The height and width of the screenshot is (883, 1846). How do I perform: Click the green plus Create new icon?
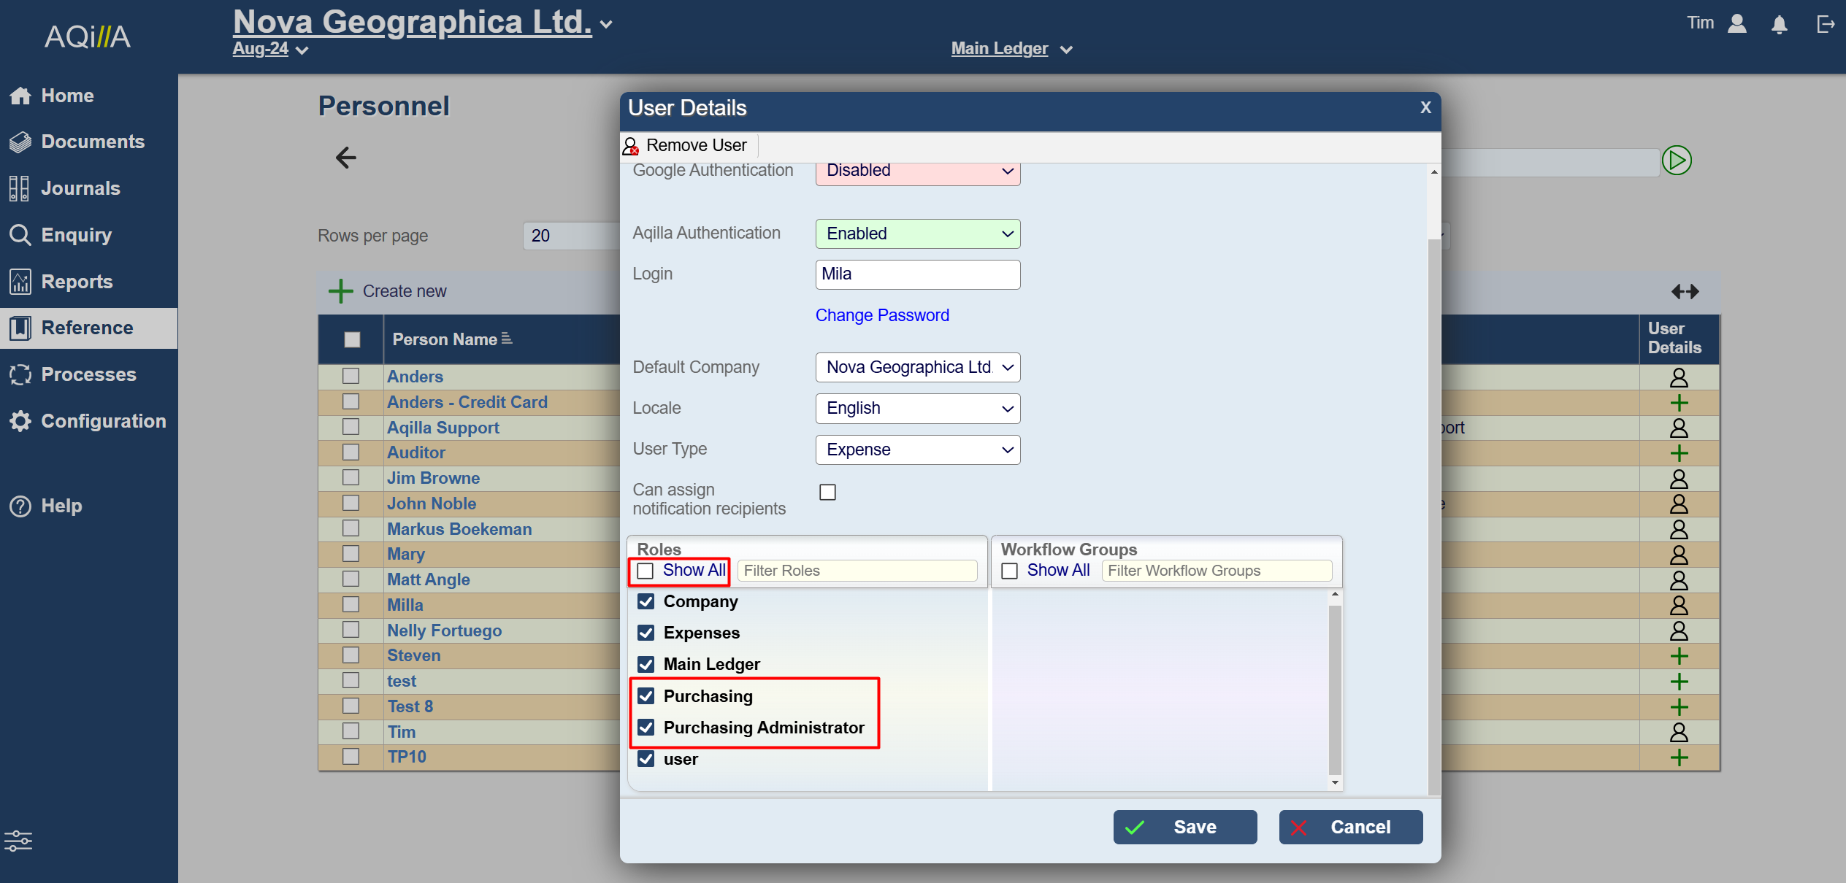pos(340,291)
